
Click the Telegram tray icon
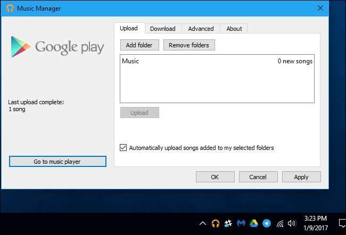tap(266, 223)
